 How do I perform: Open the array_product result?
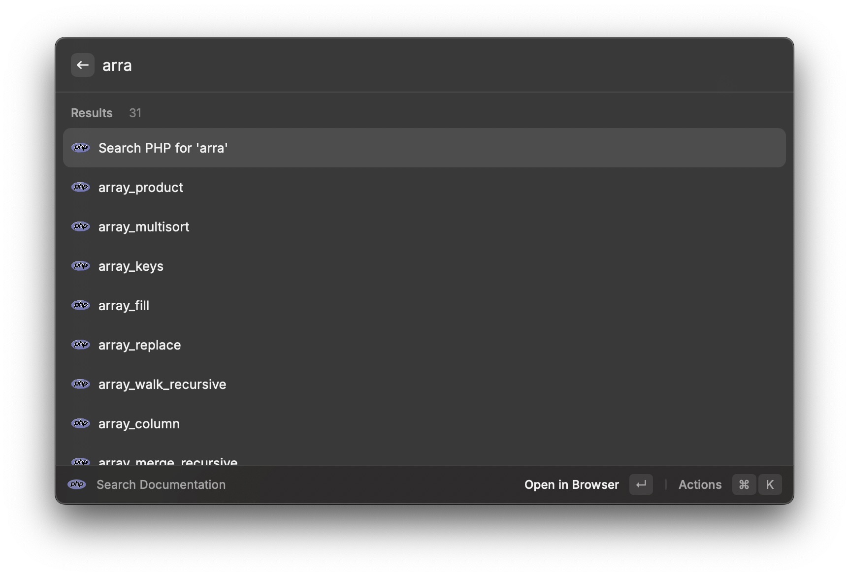(424, 187)
